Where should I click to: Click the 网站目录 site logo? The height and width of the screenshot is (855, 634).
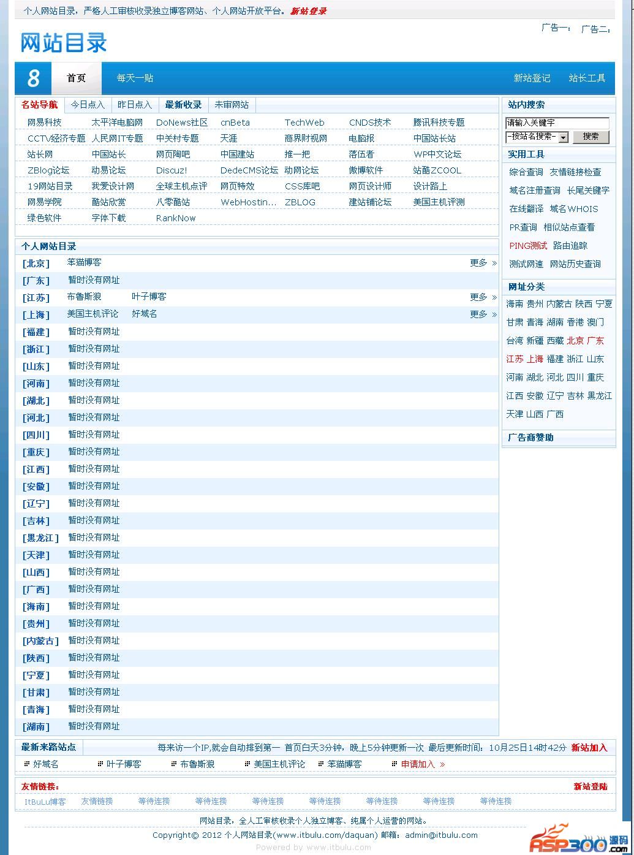[64, 42]
